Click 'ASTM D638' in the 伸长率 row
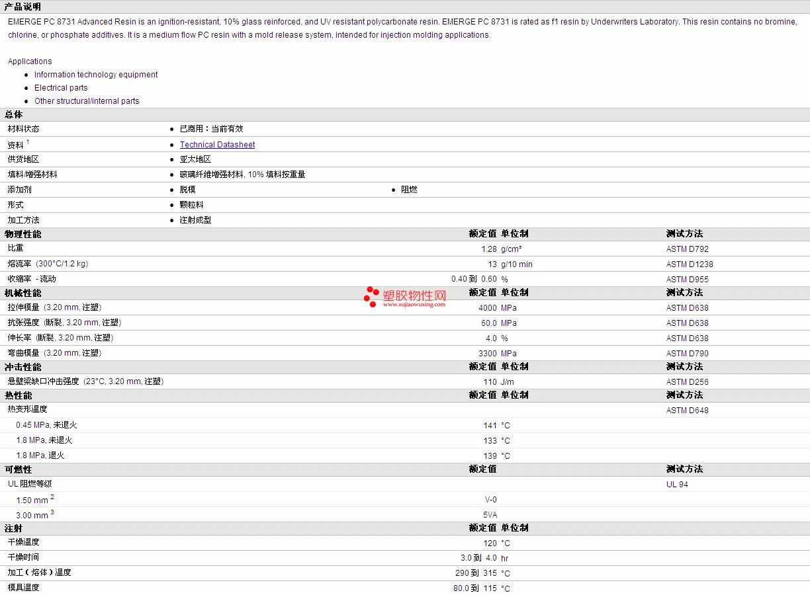Image resolution: width=810 pixels, height=595 pixels. pos(687,338)
